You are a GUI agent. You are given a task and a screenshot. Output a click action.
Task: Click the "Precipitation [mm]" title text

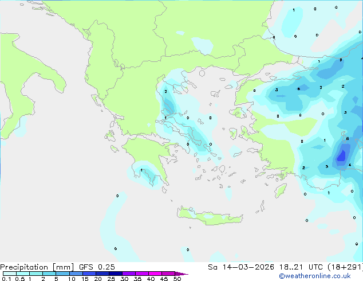click(37, 267)
